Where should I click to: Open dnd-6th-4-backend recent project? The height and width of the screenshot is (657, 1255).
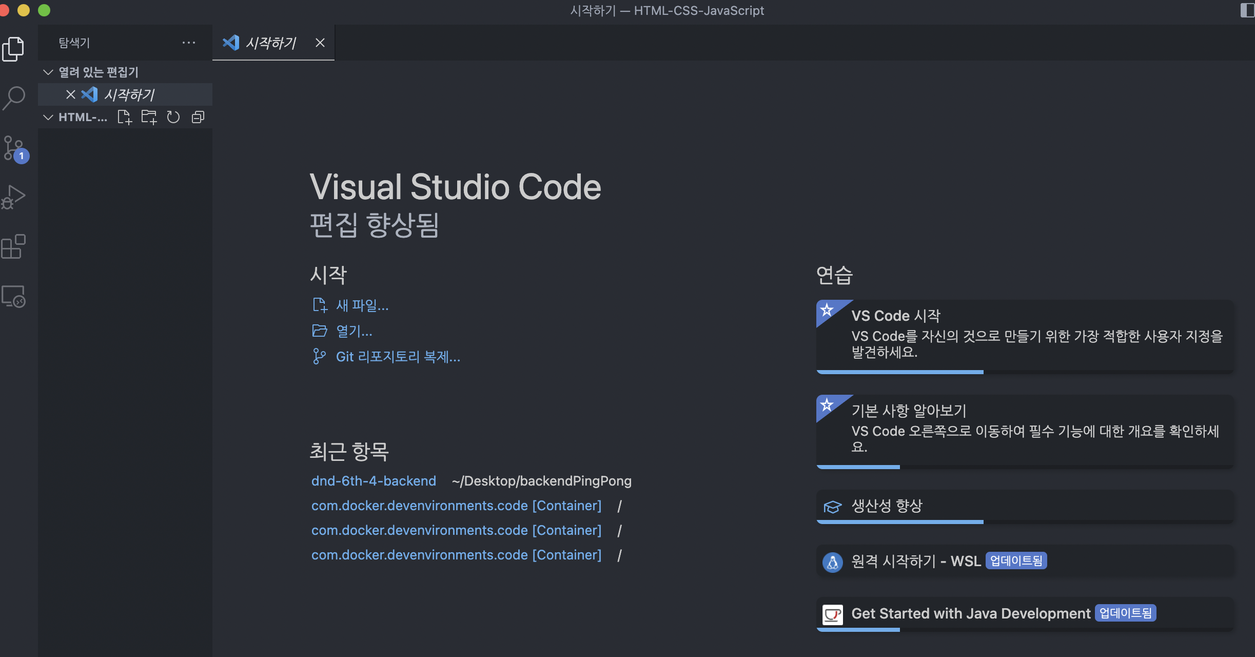coord(374,481)
